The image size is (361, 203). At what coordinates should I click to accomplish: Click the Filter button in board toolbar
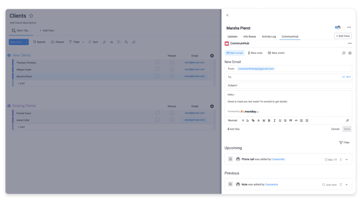74,42
